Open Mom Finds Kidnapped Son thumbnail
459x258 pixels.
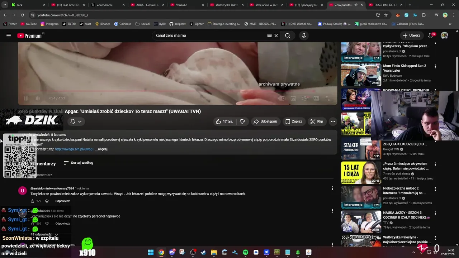[x=361, y=75]
